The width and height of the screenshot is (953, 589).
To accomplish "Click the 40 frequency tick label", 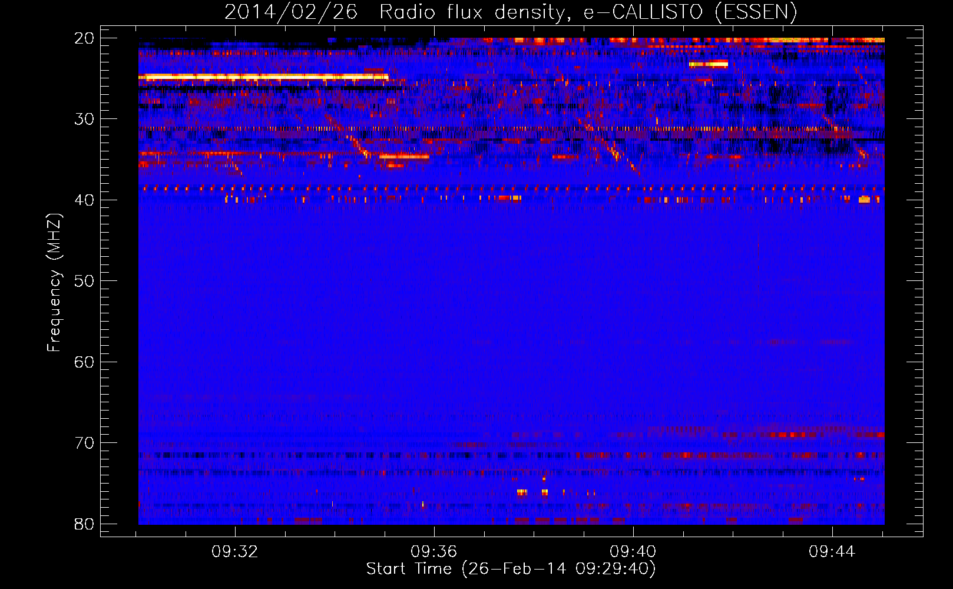I will tap(84, 200).
